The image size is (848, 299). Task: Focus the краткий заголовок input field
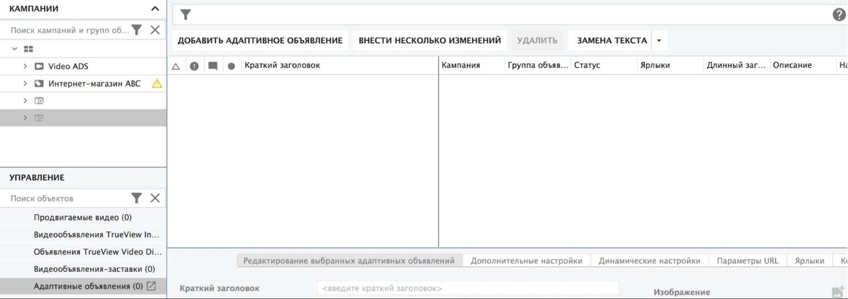click(468, 288)
